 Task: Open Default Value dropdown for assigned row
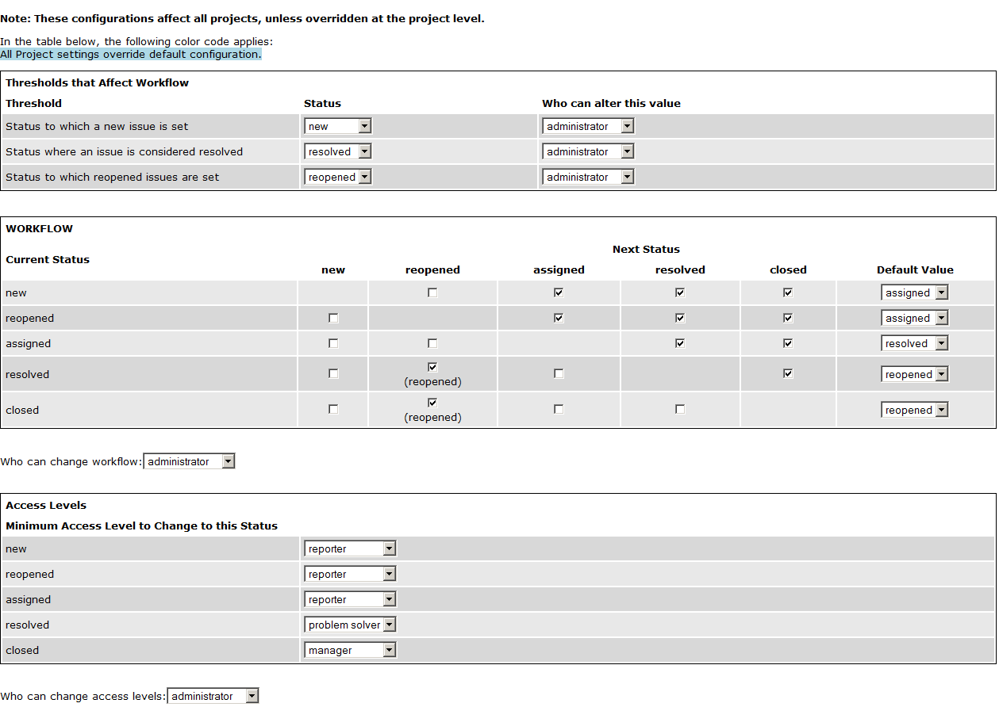click(915, 343)
